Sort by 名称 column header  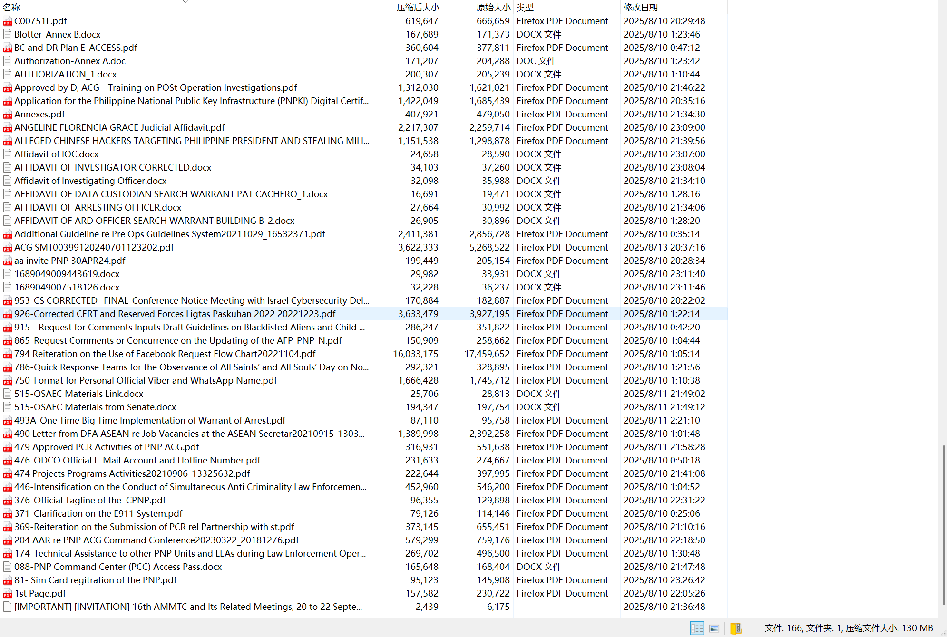click(12, 8)
